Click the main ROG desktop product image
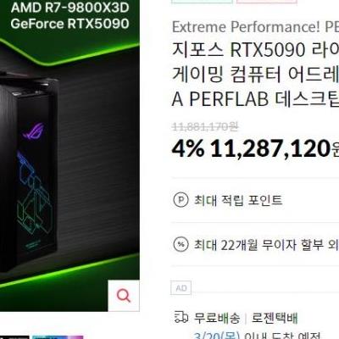The image size is (339, 339). [69, 155]
